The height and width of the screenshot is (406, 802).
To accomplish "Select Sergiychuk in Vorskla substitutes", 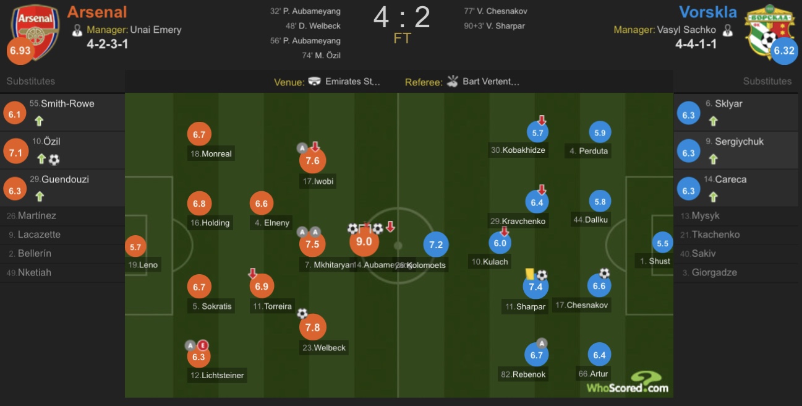I will pos(739,142).
